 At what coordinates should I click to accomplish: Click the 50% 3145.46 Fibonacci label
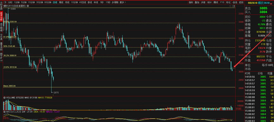pyautogui.click(x=9, y=46)
